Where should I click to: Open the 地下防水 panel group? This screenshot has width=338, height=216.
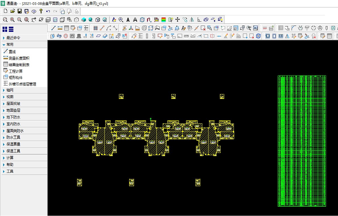[13, 117]
